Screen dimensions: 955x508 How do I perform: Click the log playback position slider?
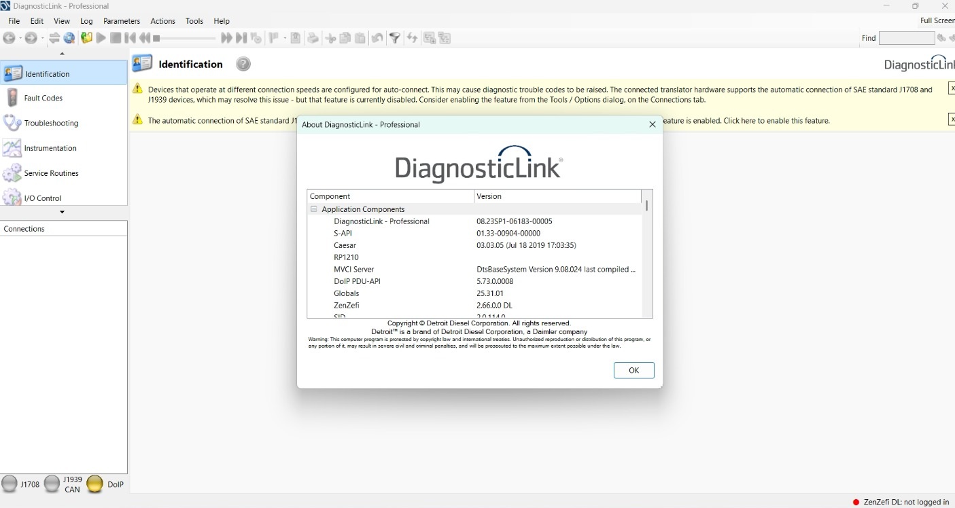pyautogui.click(x=185, y=38)
